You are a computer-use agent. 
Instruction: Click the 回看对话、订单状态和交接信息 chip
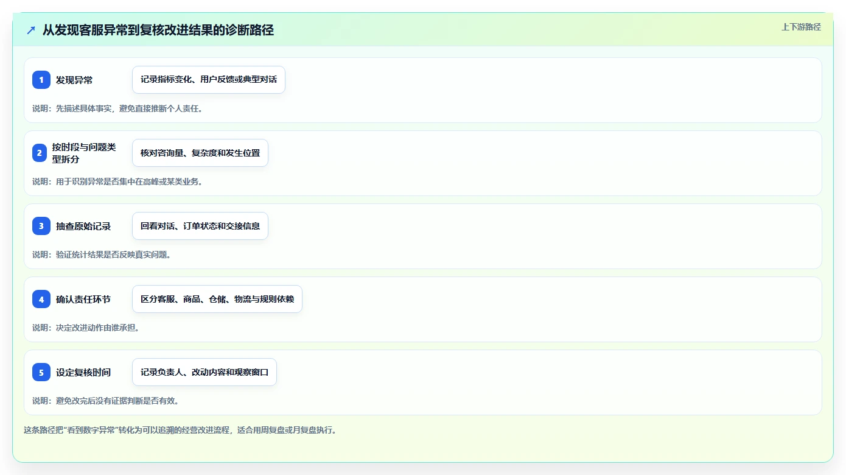[x=200, y=226]
